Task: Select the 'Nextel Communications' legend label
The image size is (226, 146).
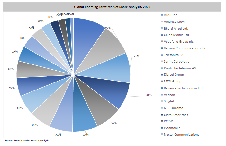Action: 182,135
